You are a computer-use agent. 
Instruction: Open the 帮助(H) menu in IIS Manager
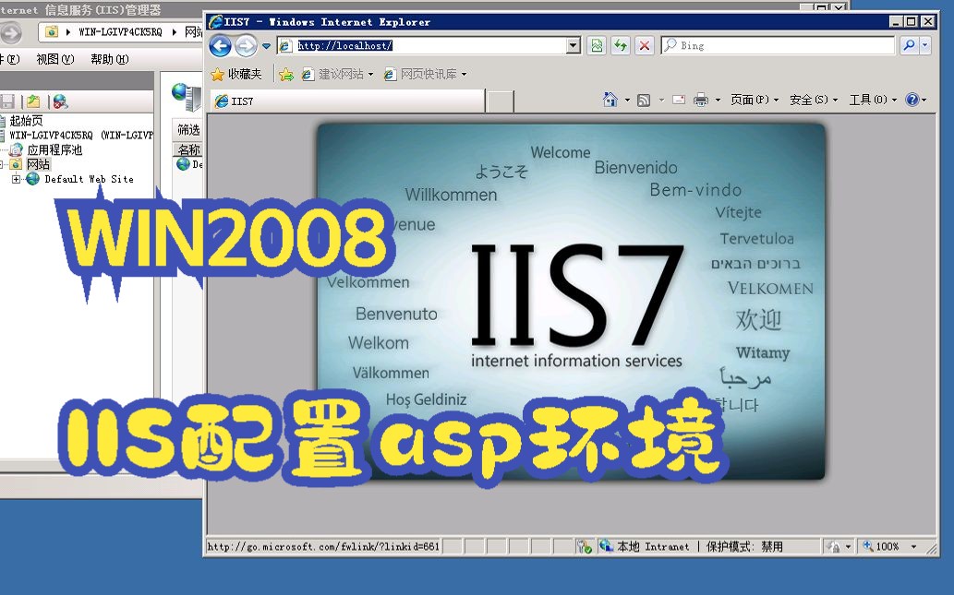110,59
